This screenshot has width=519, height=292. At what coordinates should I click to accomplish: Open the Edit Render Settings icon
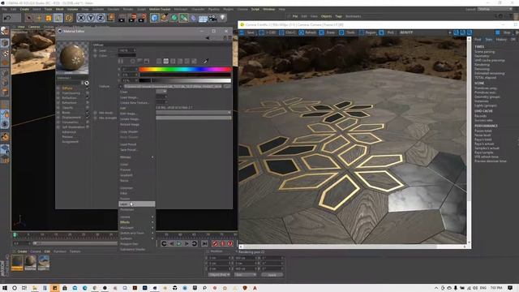[143, 18]
